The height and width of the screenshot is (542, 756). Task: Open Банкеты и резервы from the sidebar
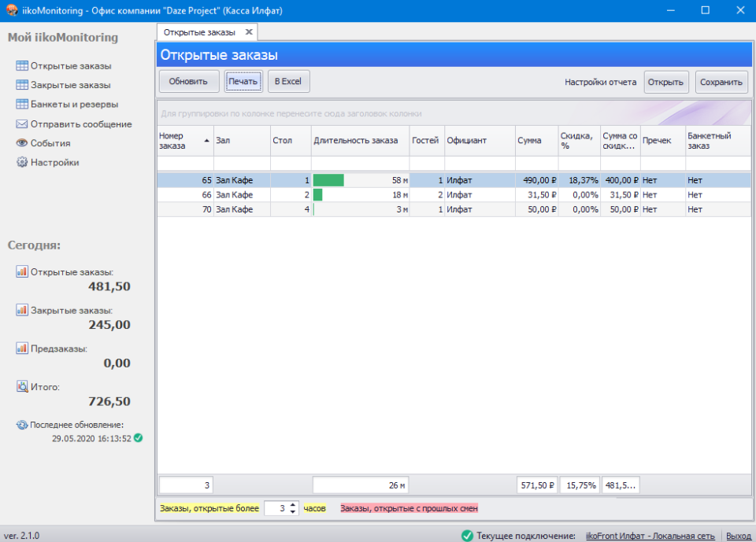point(74,104)
